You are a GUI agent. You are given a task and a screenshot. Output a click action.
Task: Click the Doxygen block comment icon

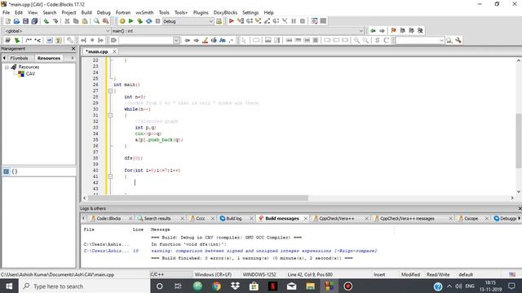pyautogui.click(x=29, y=40)
